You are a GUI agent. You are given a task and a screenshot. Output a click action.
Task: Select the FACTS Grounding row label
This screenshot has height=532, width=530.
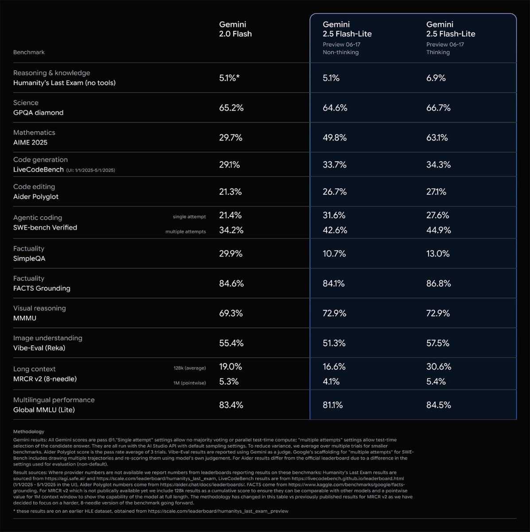[42, 288]
